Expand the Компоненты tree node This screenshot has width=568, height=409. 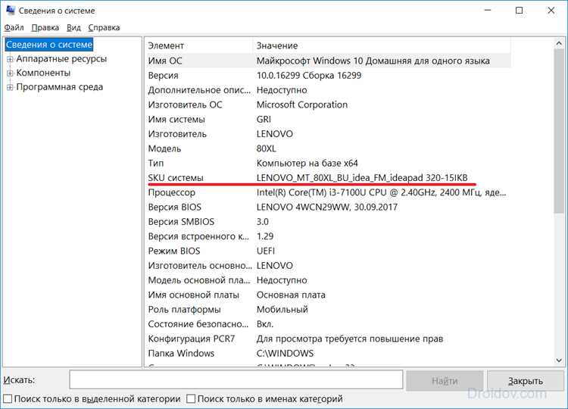click(x=10, y=73)
